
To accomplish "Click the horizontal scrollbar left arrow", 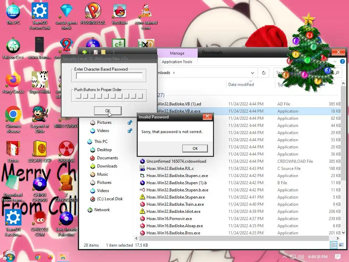I will [x=136, y=238].
